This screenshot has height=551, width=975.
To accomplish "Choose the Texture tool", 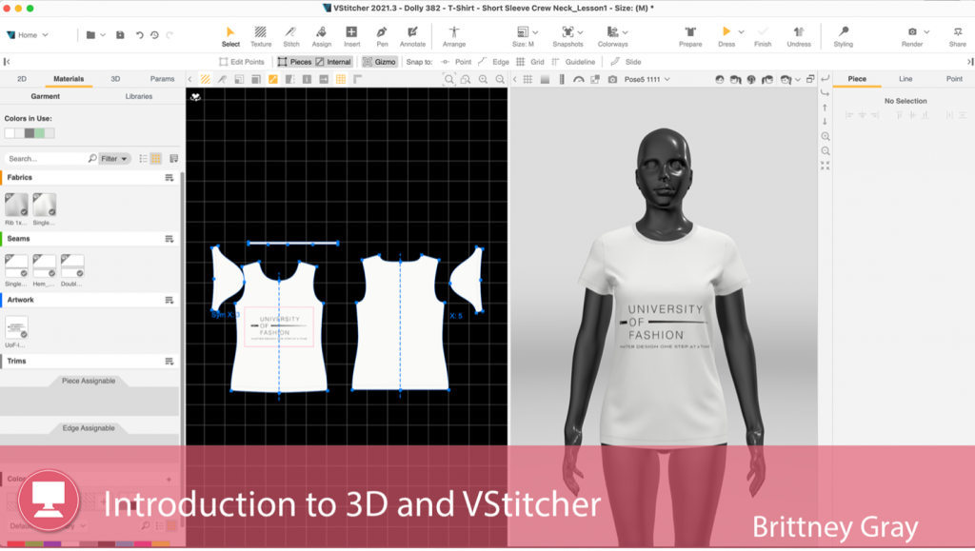I will (261, 35).
